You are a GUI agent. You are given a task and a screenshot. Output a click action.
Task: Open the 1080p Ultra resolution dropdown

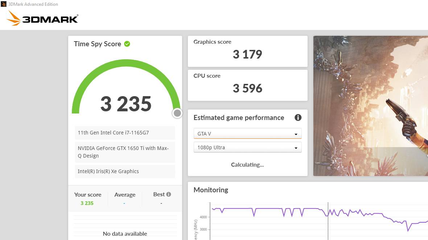[248, 147]
